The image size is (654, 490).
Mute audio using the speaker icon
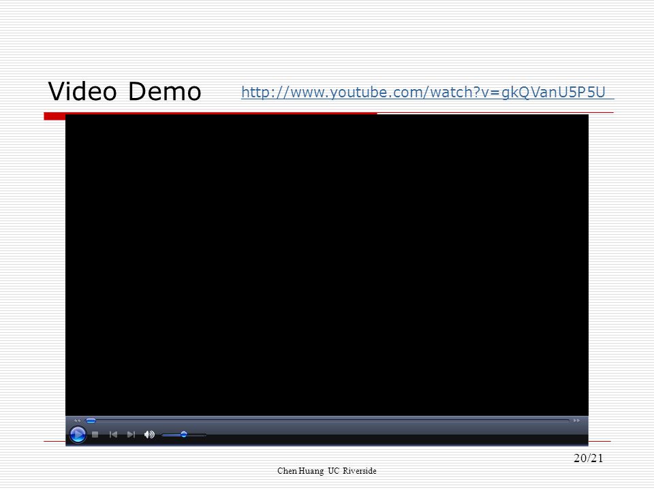click(149, 435)
